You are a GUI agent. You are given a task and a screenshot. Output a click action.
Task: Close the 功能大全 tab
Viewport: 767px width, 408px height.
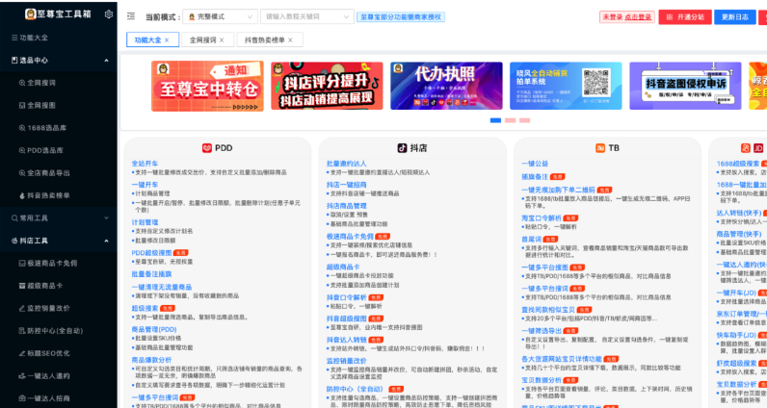167,40
